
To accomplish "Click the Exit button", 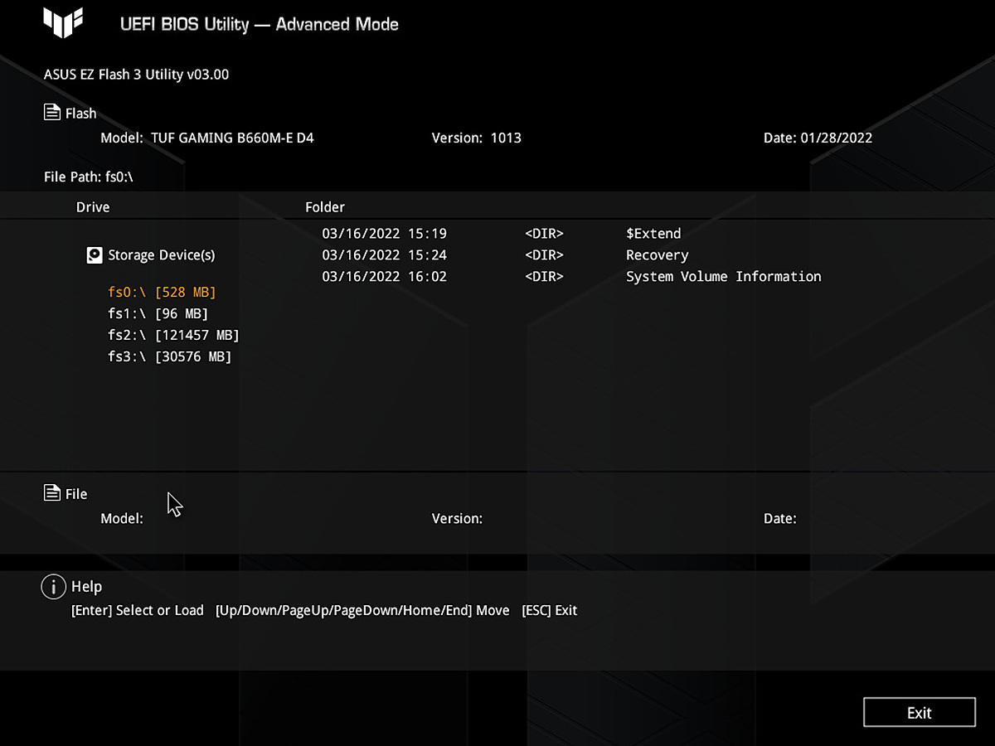I will pyautogui.click(x=919, y=713).
